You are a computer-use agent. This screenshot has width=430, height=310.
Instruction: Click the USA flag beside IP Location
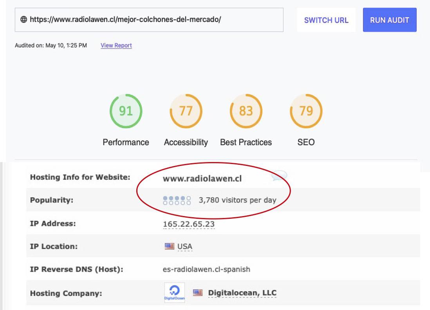pyautogui.click(x=169, y=247)
